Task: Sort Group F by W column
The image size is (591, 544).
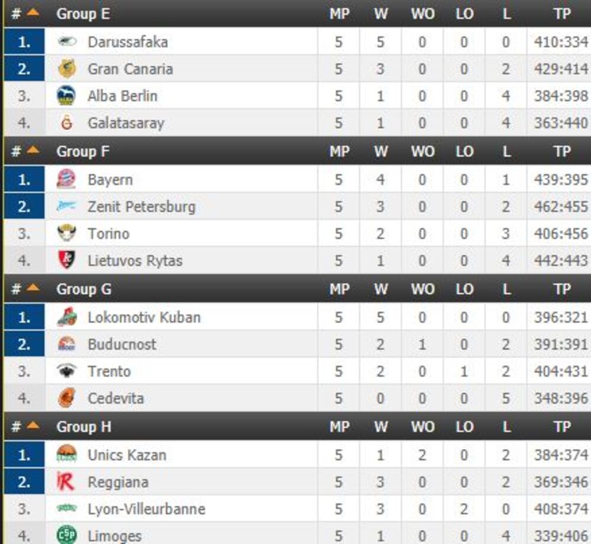Action: coord(381,151)
